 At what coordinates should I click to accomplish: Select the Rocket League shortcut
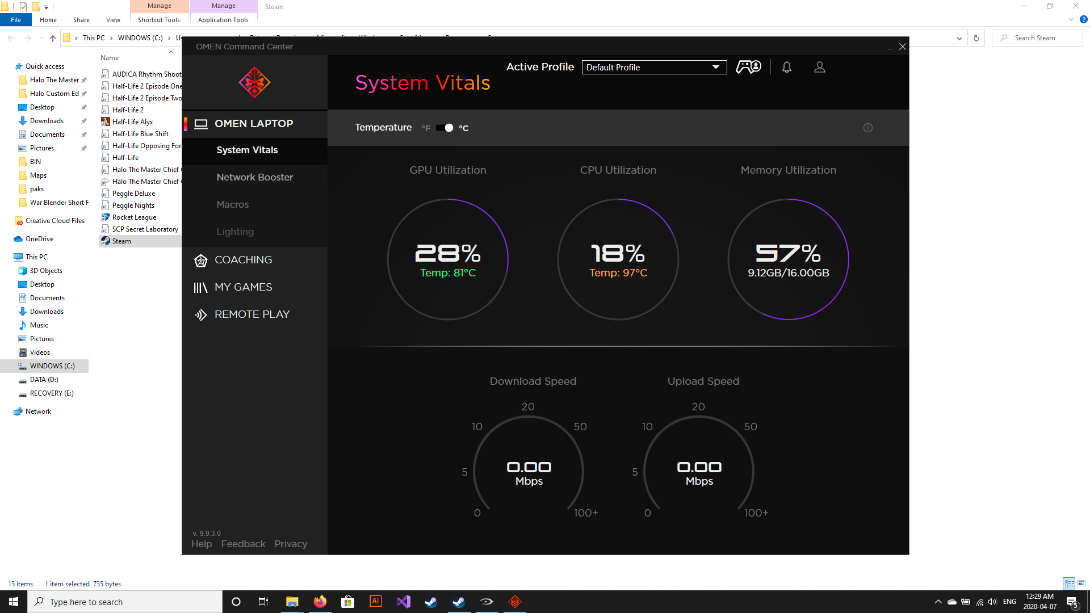(134, 217)
